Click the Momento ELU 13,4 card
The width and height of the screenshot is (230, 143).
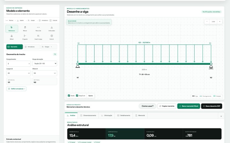pos(87,134)
